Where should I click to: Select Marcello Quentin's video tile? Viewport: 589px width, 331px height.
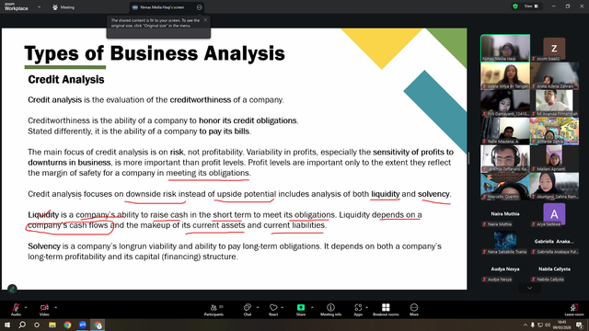(x=505, y=186)
